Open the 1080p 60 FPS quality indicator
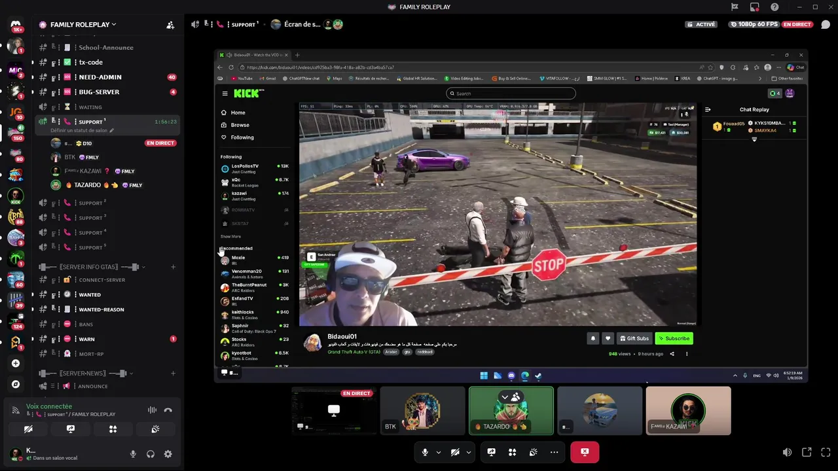 tap(754, 24)
